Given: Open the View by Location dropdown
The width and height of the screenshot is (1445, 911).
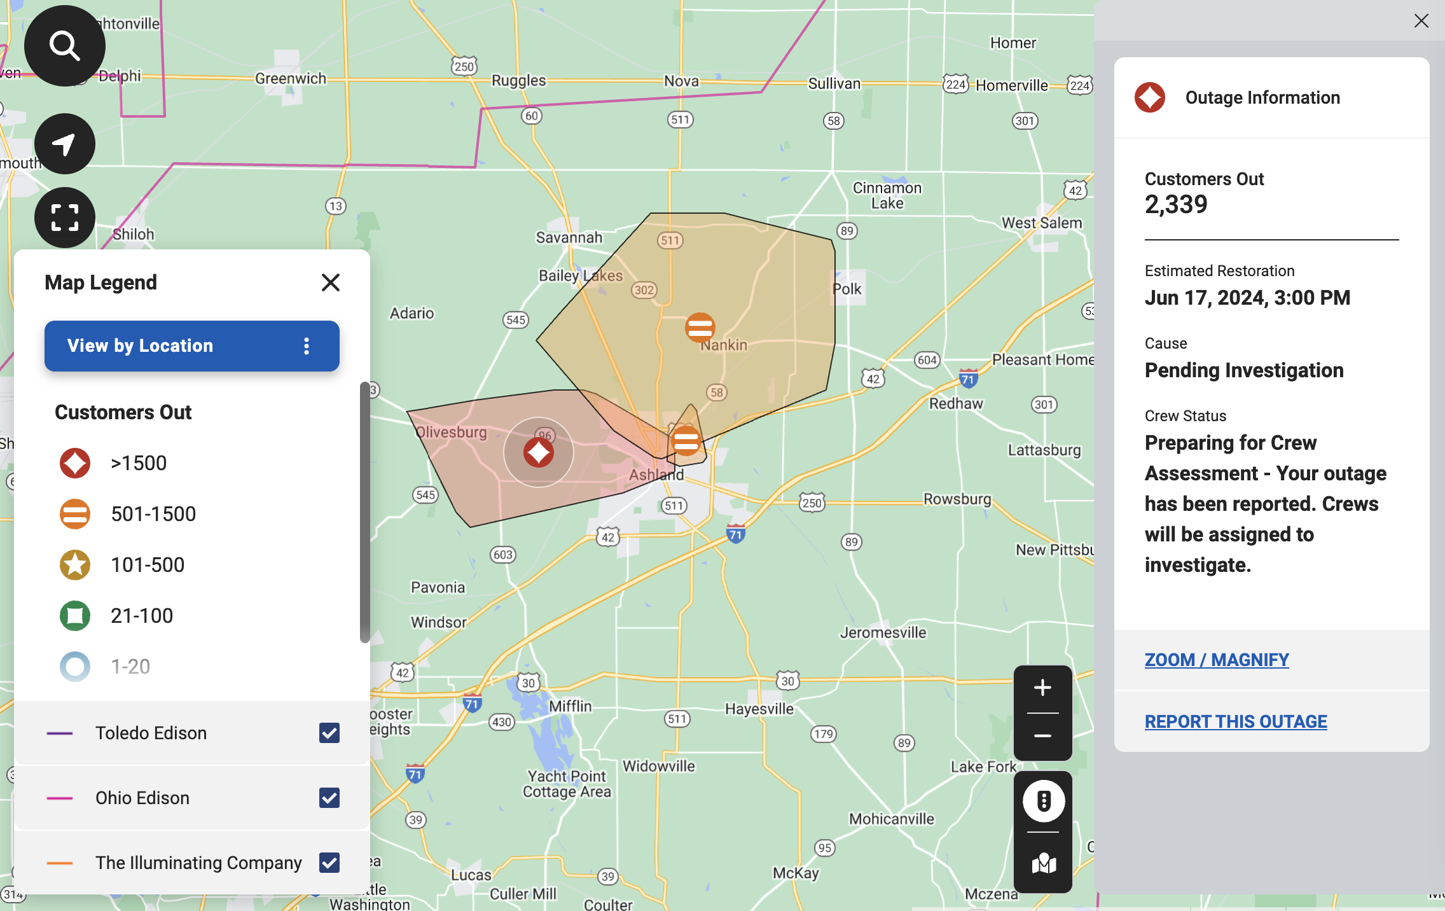Looking at the screenshot, I should 192,346.
